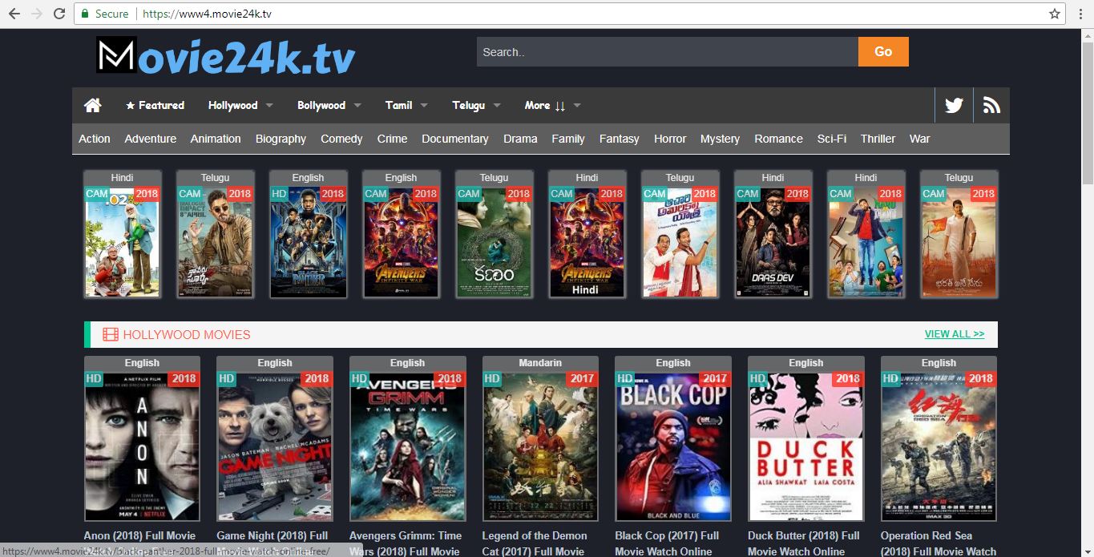Reload the page with the refresh icon
1094x557 pixels.
tap(59, 14)
